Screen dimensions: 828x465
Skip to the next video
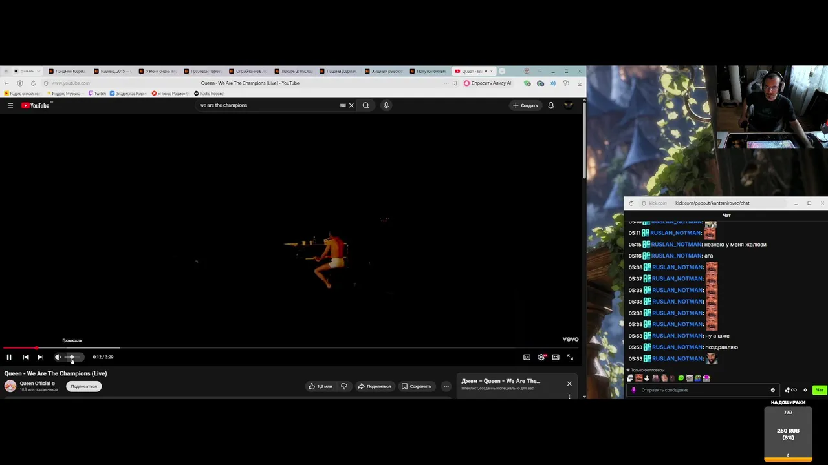[40, 357]
